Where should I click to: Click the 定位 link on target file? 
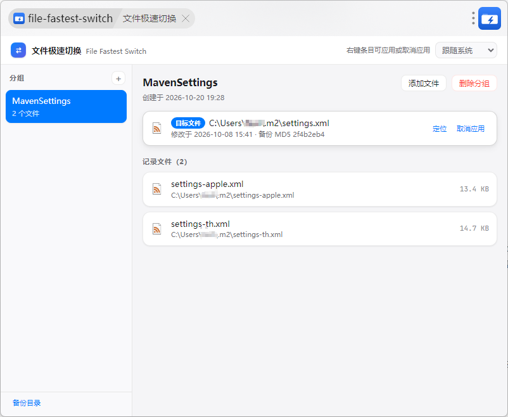(440, 129)
